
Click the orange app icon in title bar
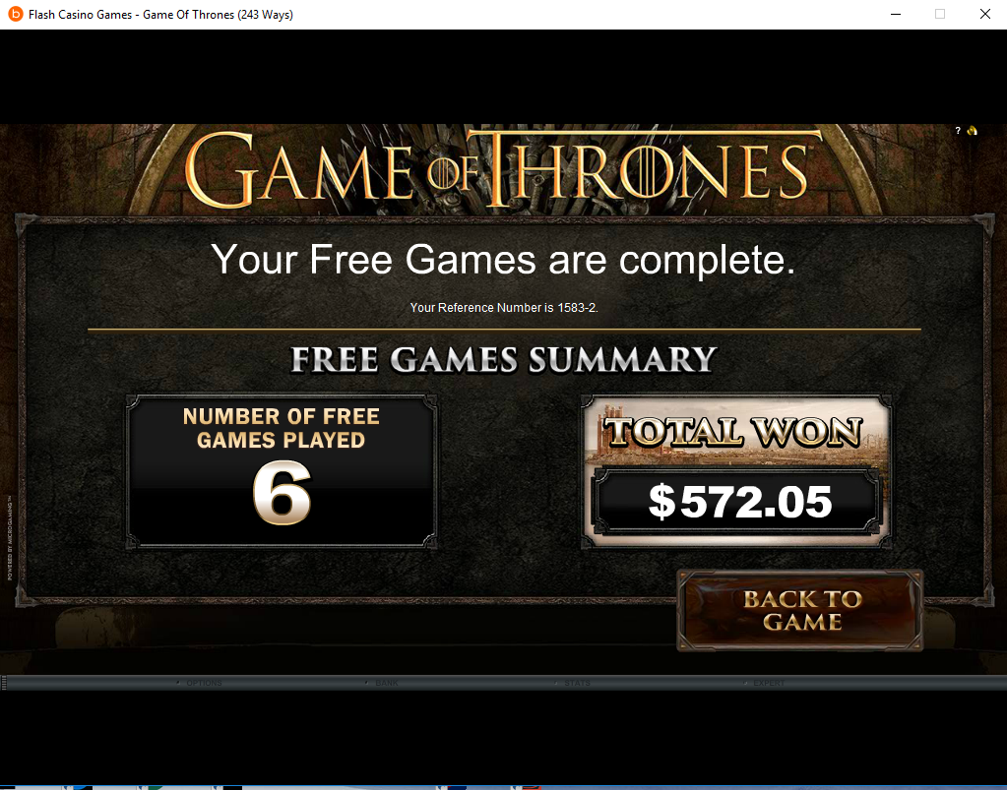(x=15, y=14)
